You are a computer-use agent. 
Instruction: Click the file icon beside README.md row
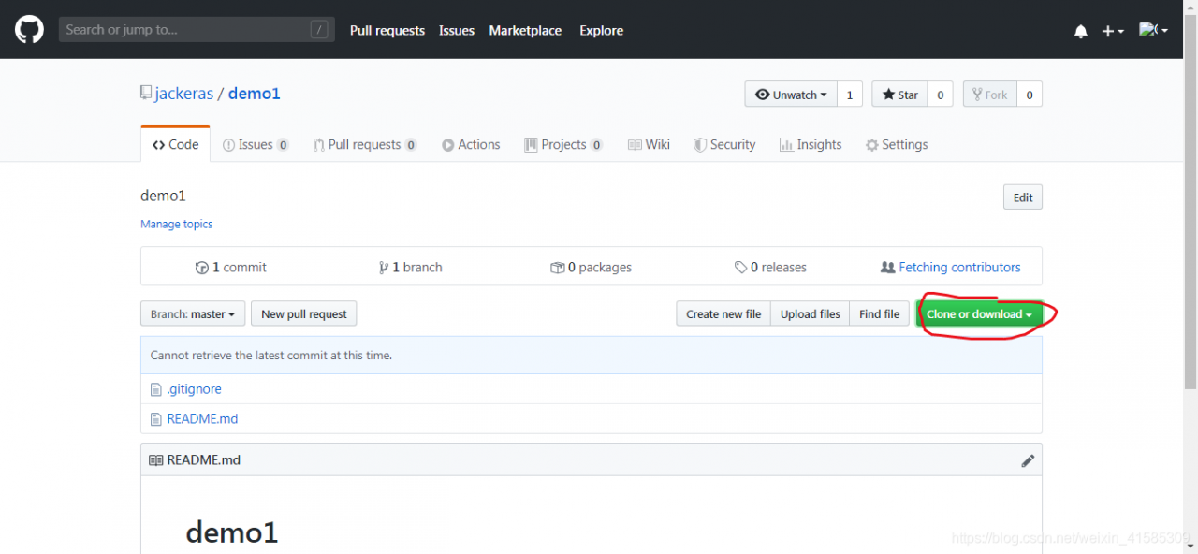click(156, 419)
